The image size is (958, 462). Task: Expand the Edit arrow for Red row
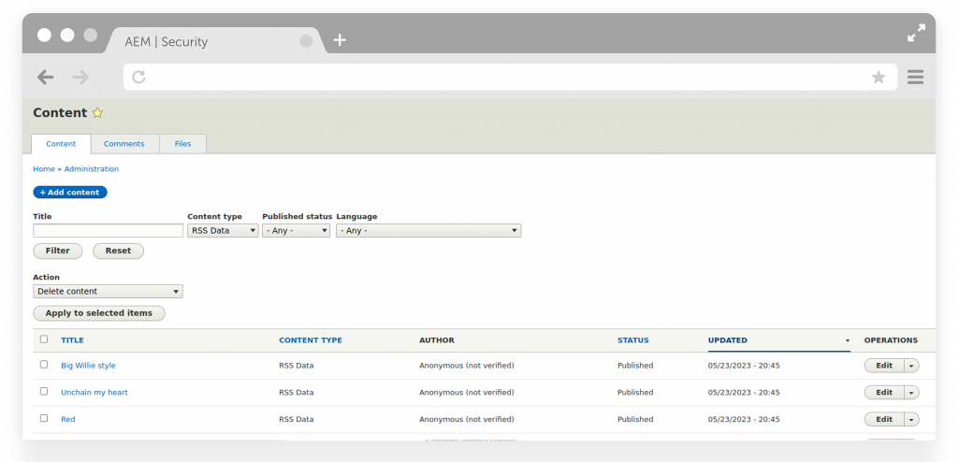pyautogui.click(x=912, y=420)
